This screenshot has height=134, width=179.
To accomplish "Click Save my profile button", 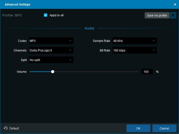I will click(x=157, y=15).
